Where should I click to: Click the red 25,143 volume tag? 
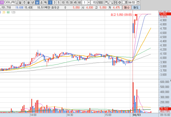point(165,109)
